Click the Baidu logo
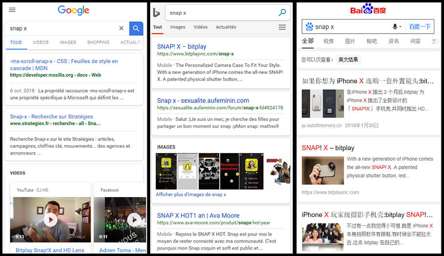 coord(368,9)
